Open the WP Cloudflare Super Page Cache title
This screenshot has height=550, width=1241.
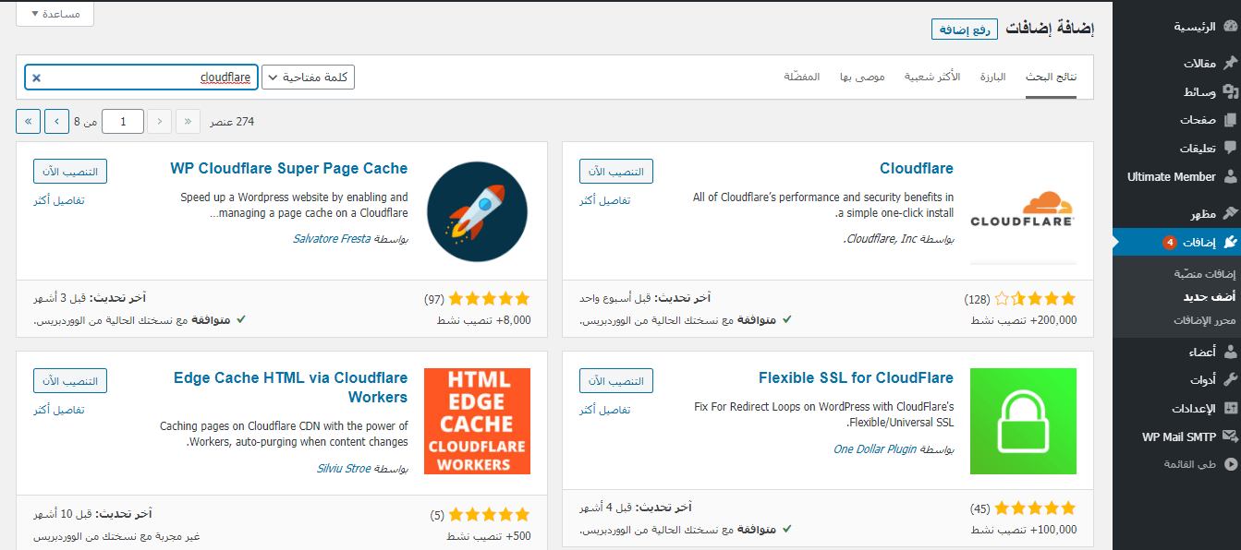pyautogui.click(x=289, y=168)
